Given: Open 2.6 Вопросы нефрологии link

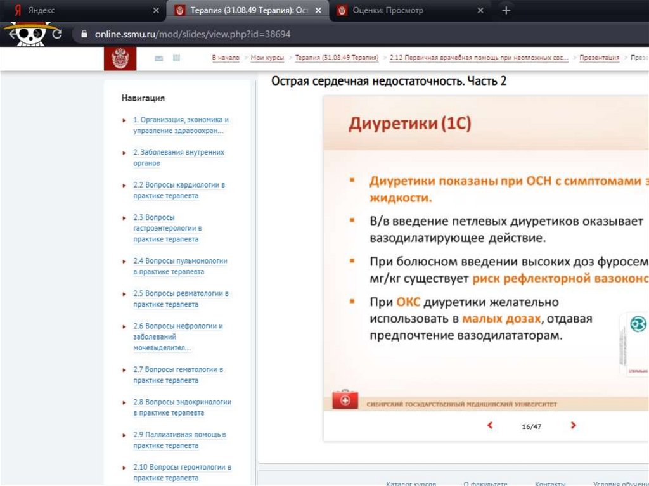Looking at the screenshot, I should tap(178, 337).
